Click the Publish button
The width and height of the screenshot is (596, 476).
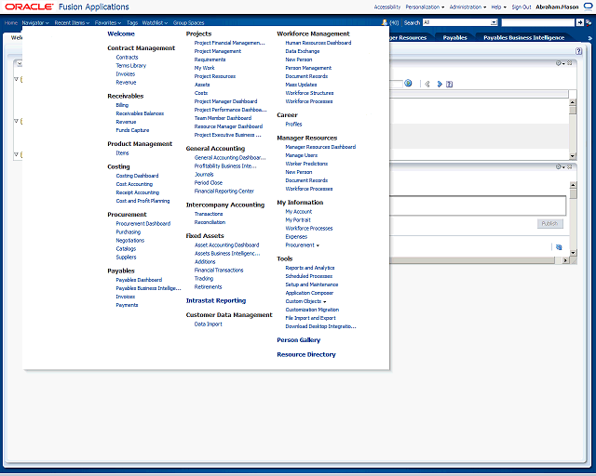(x=550, y=223)
